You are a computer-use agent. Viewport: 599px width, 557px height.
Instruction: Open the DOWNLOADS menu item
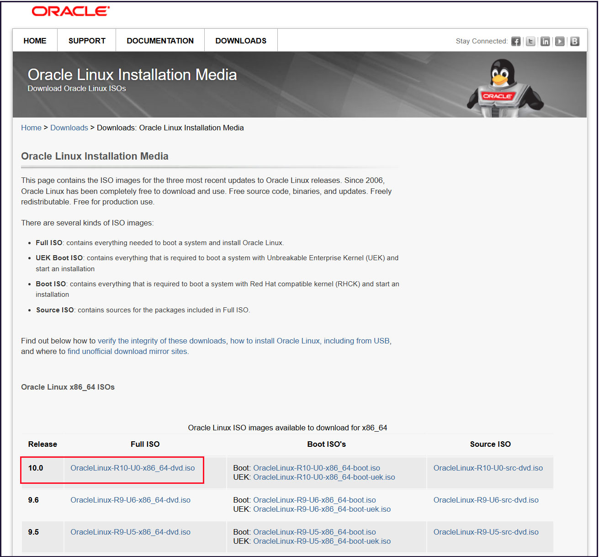tap(241, 41)
